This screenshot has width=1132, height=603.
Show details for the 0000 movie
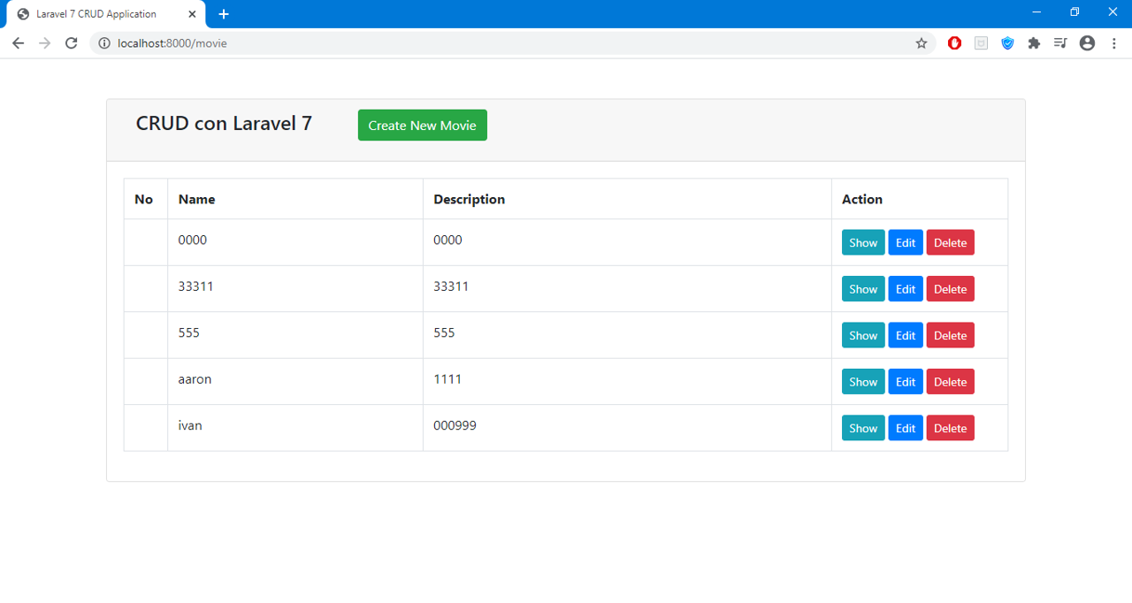pyautogui.click(x=862, y=243)
